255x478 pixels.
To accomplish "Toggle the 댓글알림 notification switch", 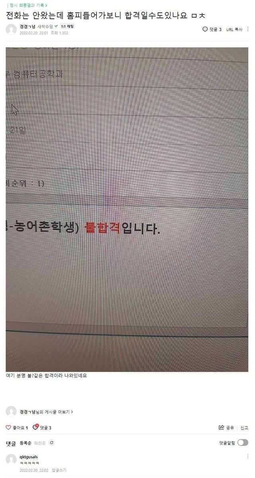I will (x=243, y=443).
